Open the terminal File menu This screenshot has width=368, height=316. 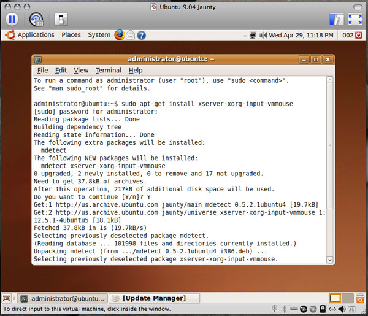coord(42,71)
